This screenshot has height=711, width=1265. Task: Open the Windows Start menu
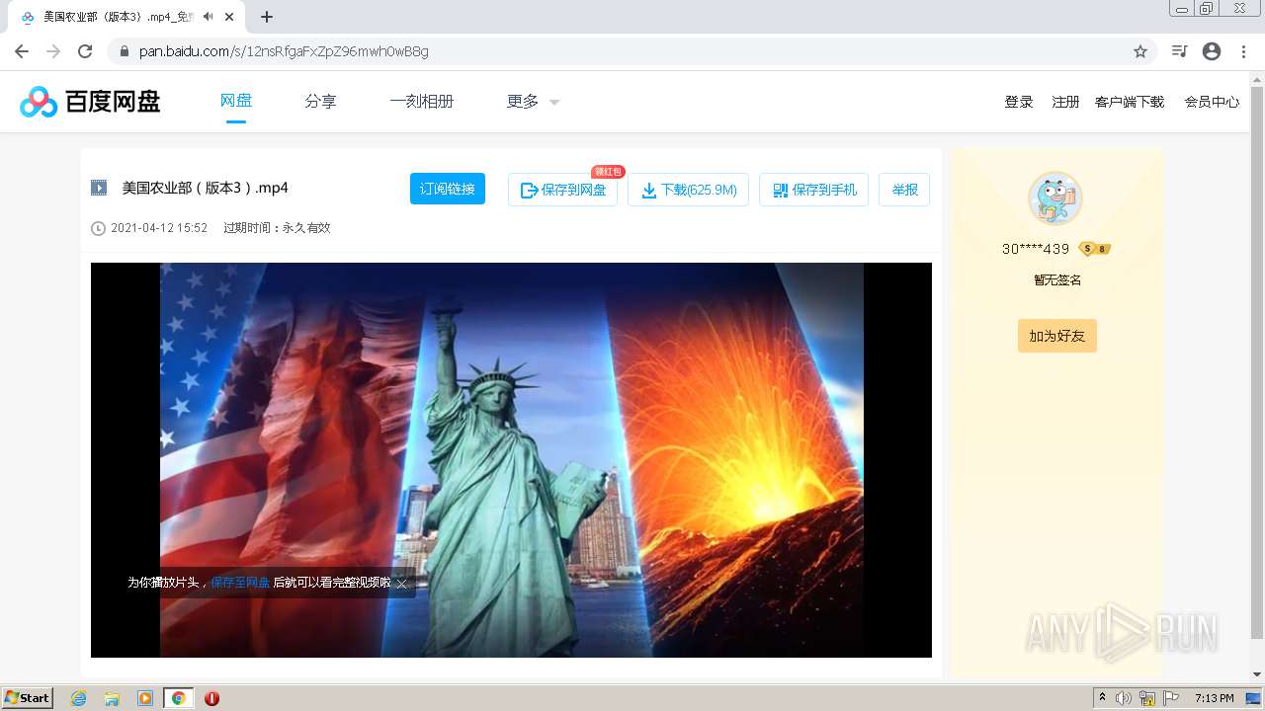pos(28,697)
